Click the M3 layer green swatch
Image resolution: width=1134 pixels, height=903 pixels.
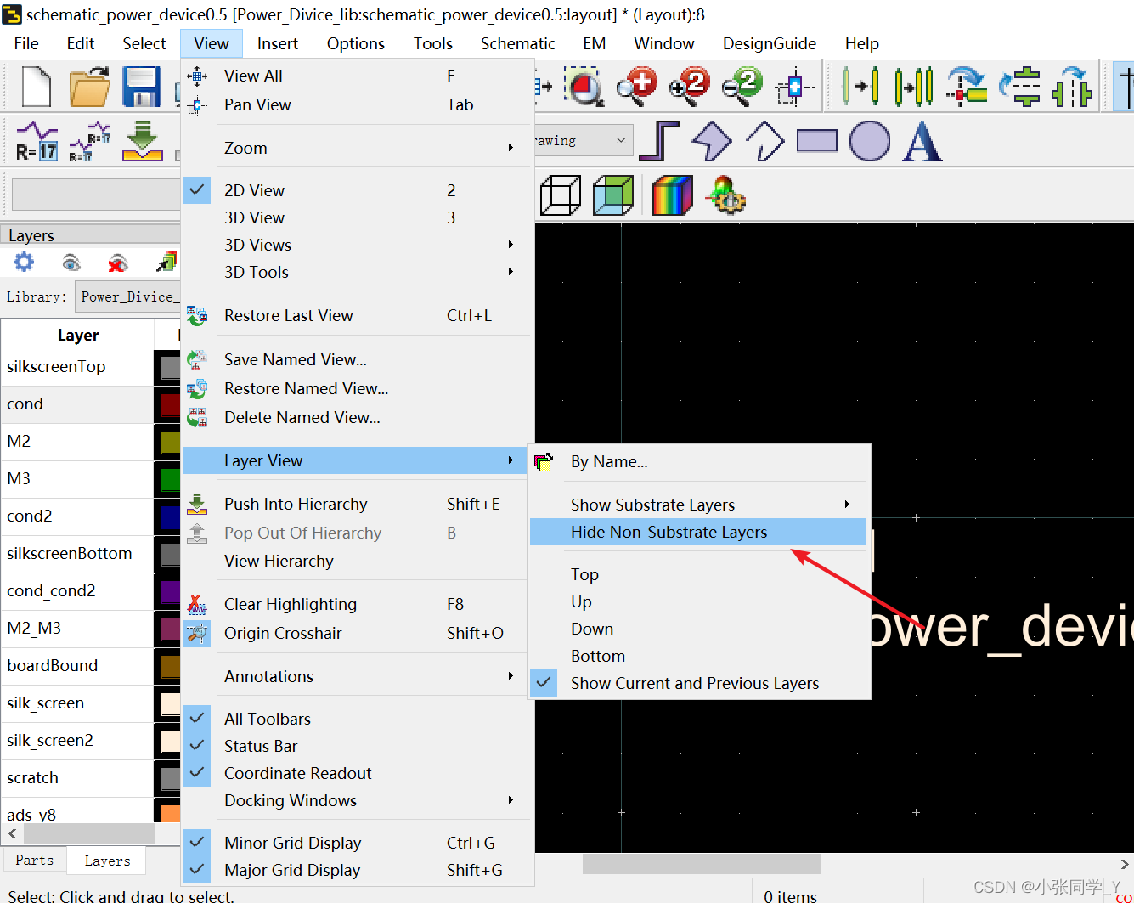(171, 479)
